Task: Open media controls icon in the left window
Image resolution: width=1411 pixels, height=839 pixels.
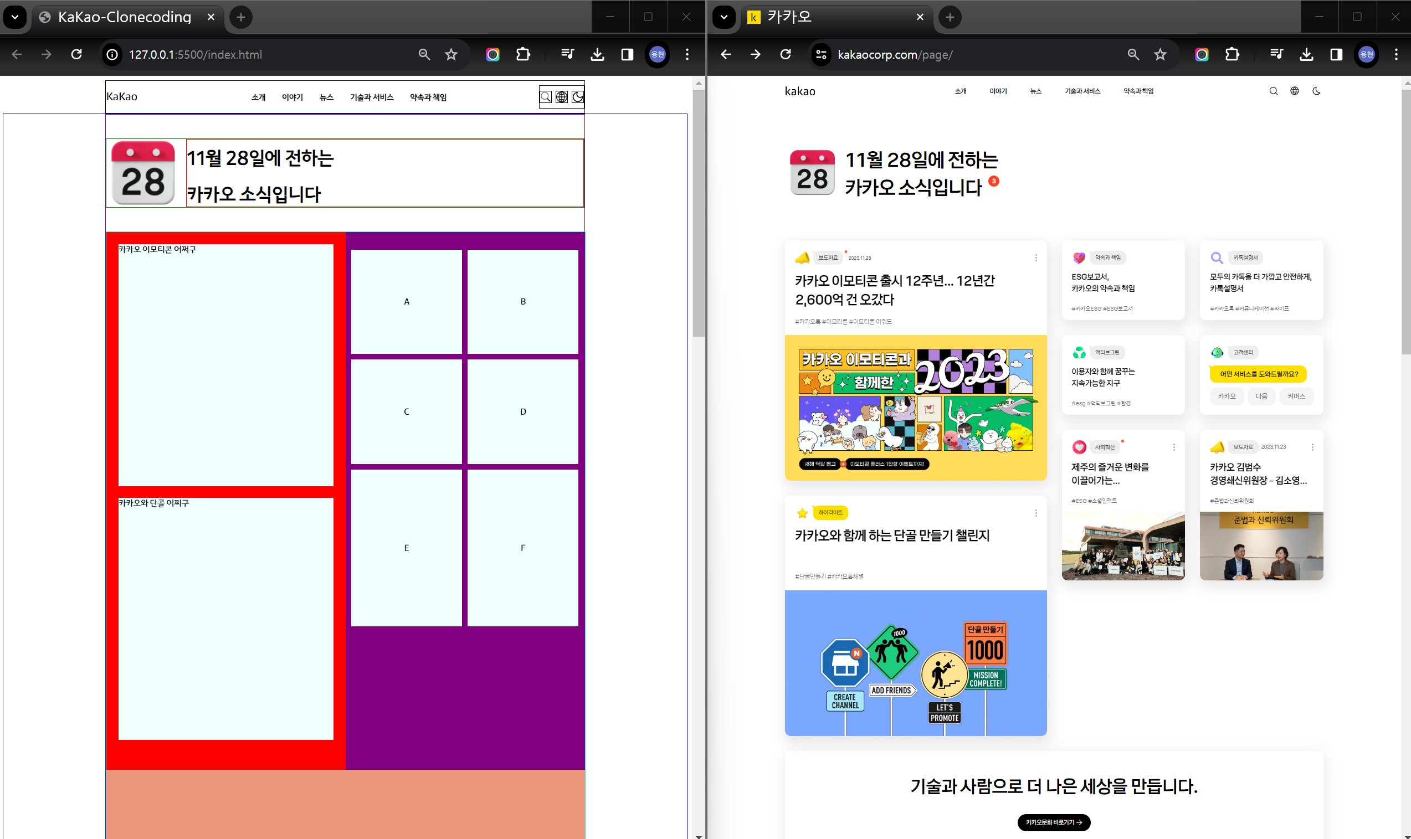Action: [x=568, y=54]
